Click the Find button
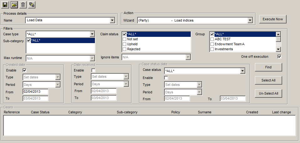300x143 pixels. click(268, 67)
